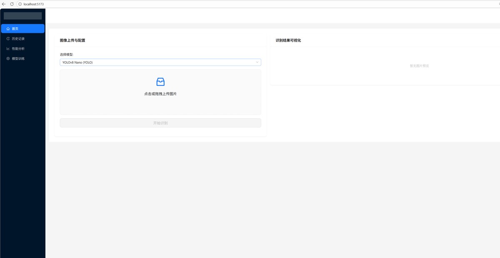Image resolution: width=500 pixels, height=258 pixels.
Task: Click the inbox upload icon
Action: [x=160, y=82]
